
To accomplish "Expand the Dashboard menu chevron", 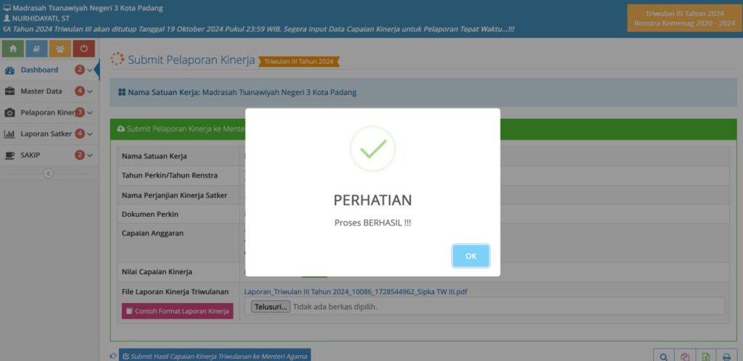I will (90, 70).
